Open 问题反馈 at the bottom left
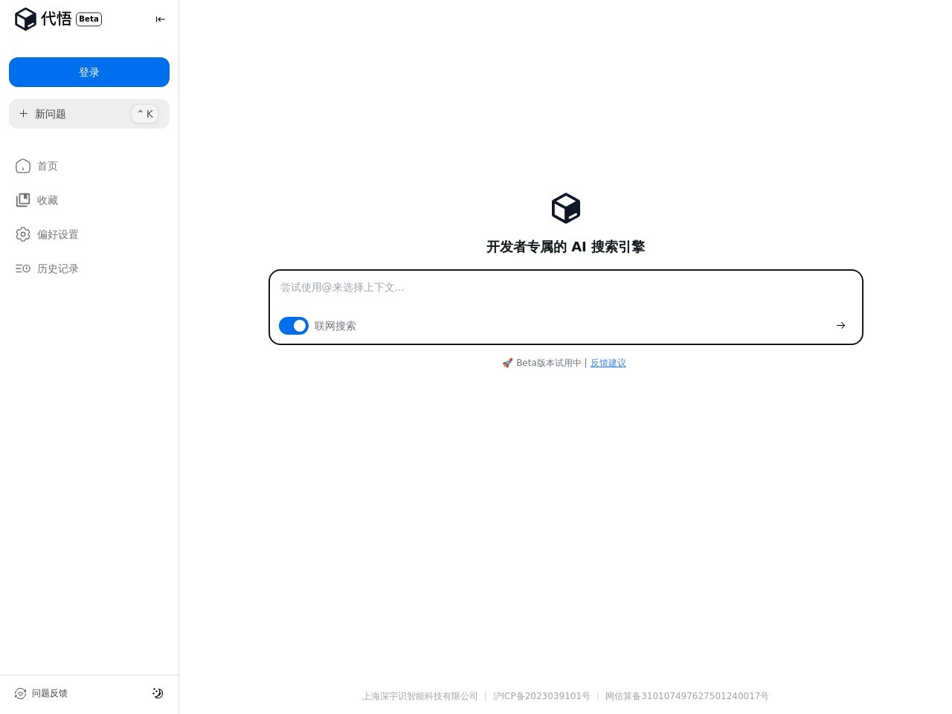952x714 pixels. [50, 693]
